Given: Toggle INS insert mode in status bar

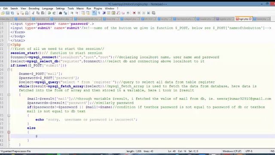Looking at the screenshot, I should click(x=272, y=151).
